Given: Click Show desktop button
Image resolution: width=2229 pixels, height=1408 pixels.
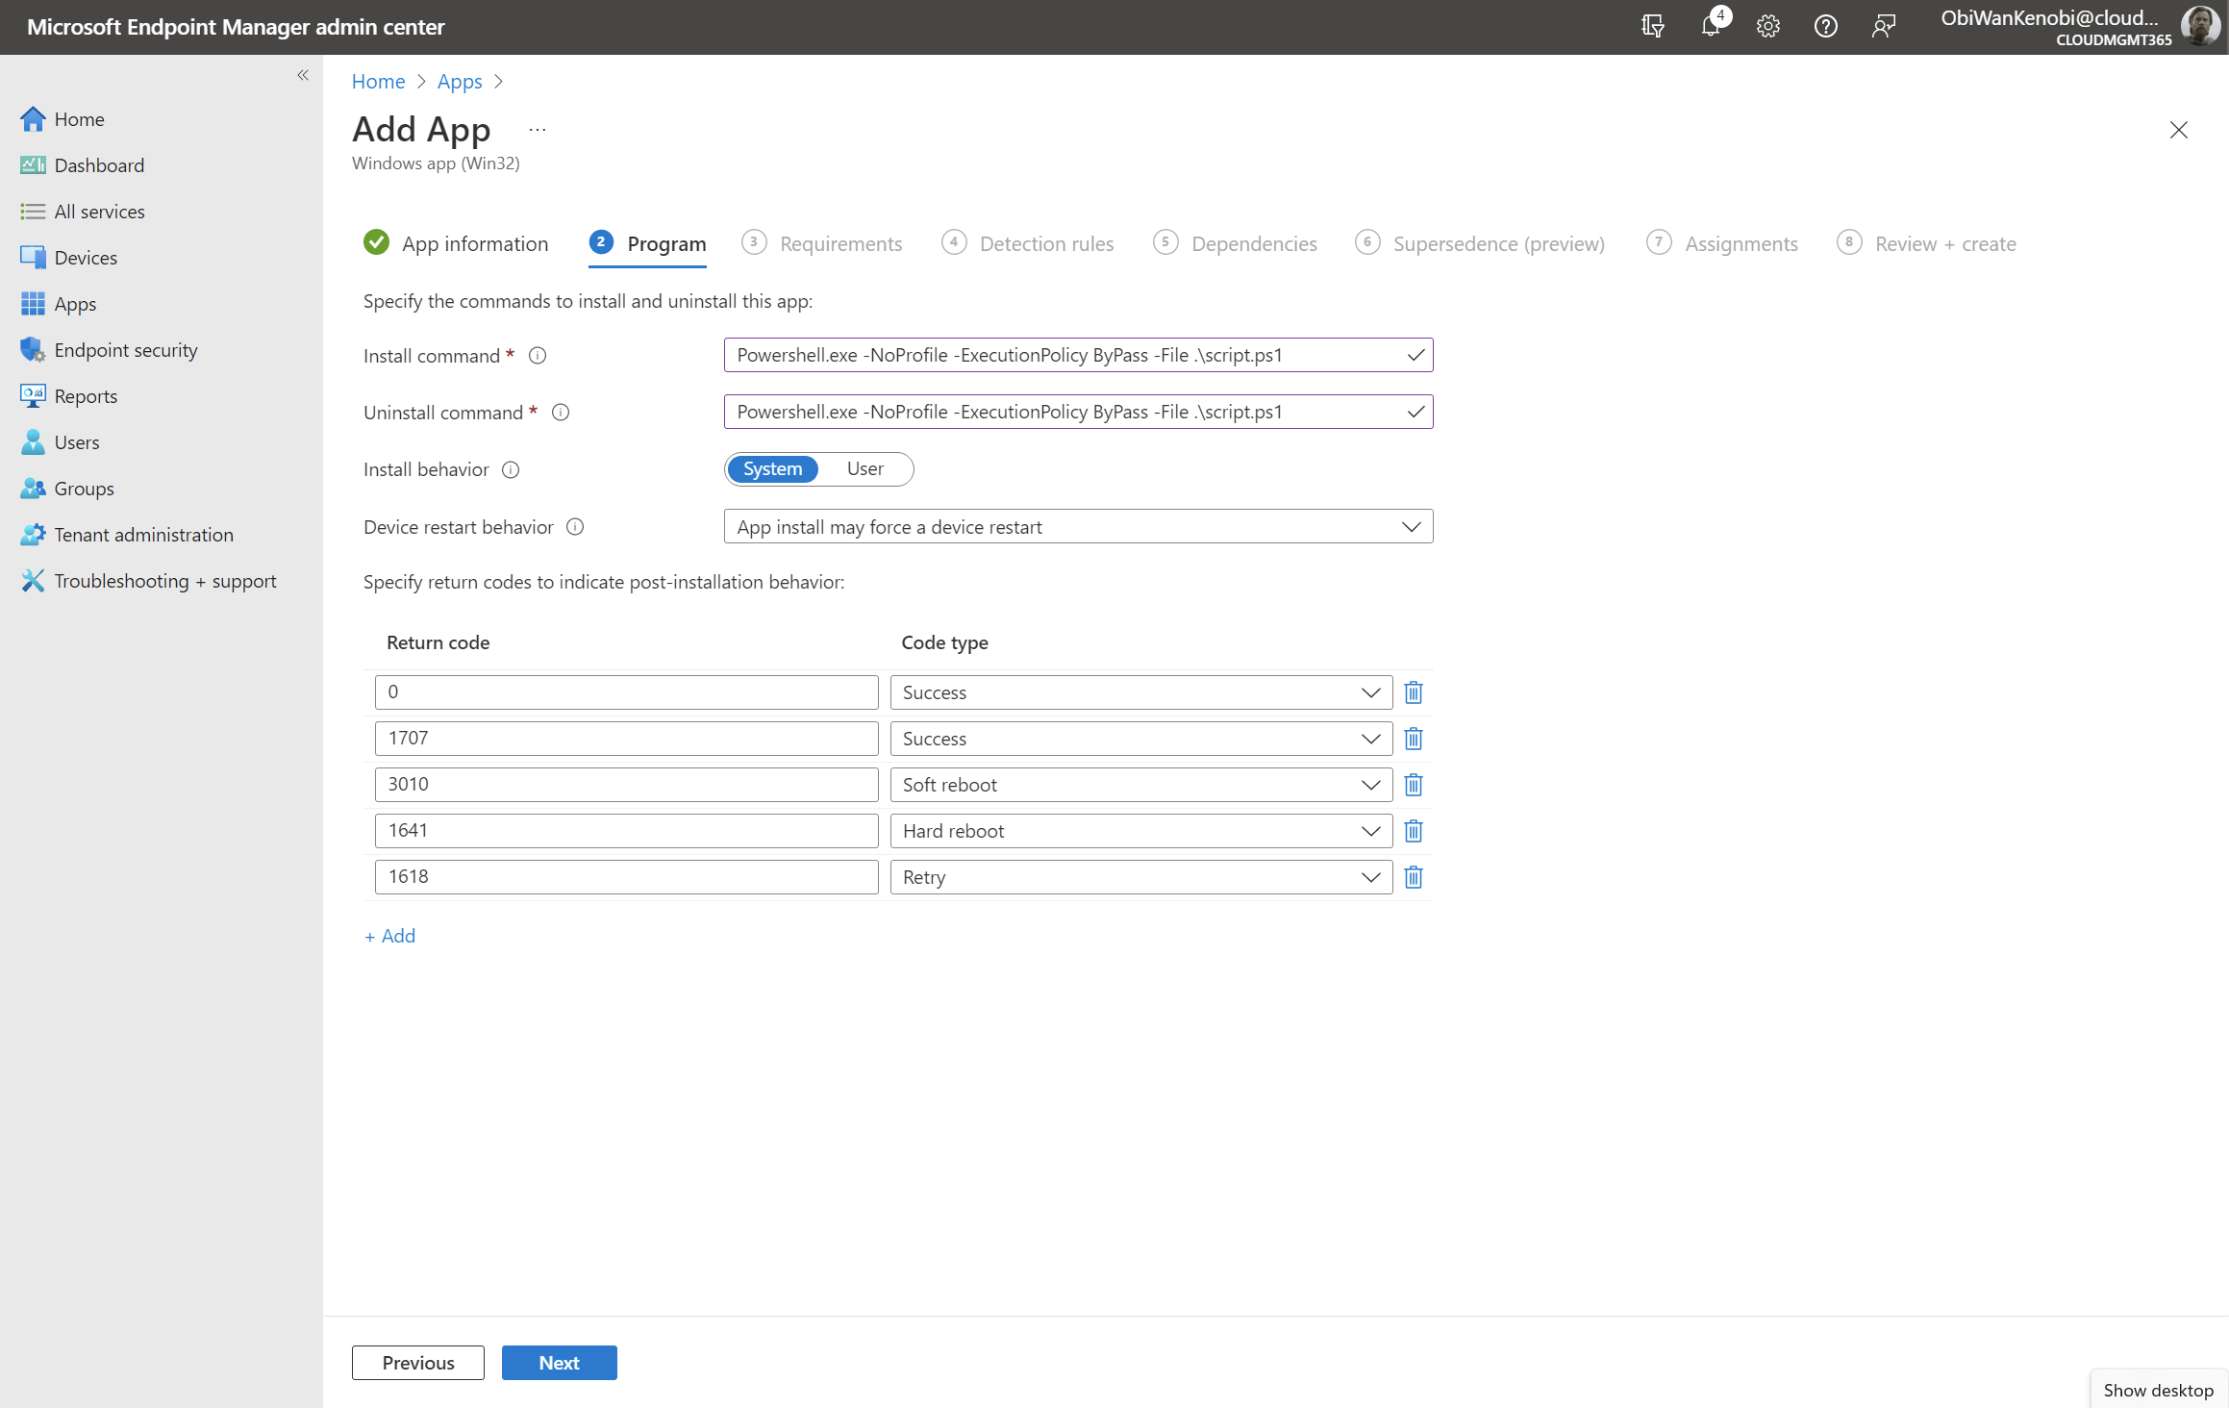Looking at the screenshot, I should tap(2158, 1390).
